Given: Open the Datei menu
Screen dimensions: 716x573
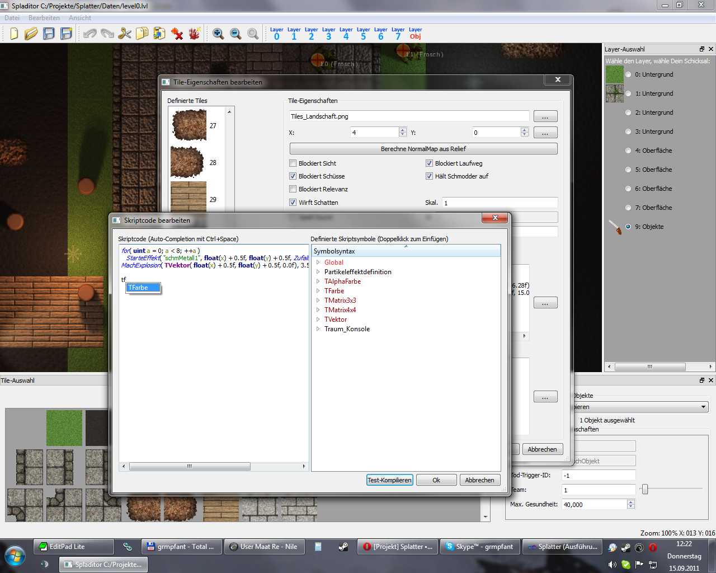Looking at the screenshot, I should tap(12, 18).
